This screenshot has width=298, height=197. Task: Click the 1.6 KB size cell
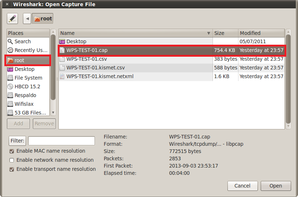pos(222,76)
